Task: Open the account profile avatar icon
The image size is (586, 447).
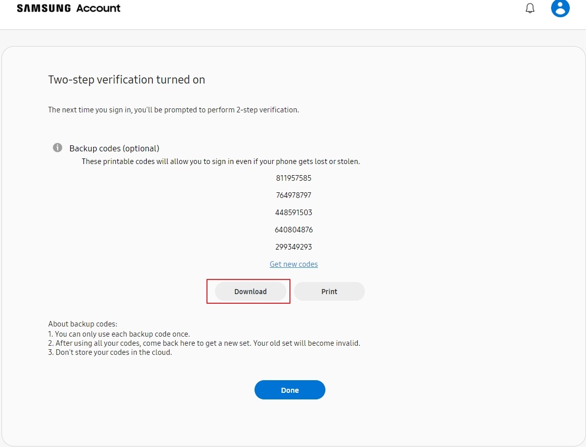Action: tap(560, 8)
